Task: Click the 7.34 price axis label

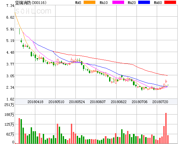Action: pyautogui.click(x=10, y=6)
